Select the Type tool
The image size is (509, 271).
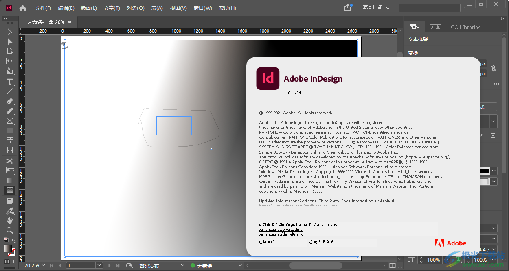10,82
